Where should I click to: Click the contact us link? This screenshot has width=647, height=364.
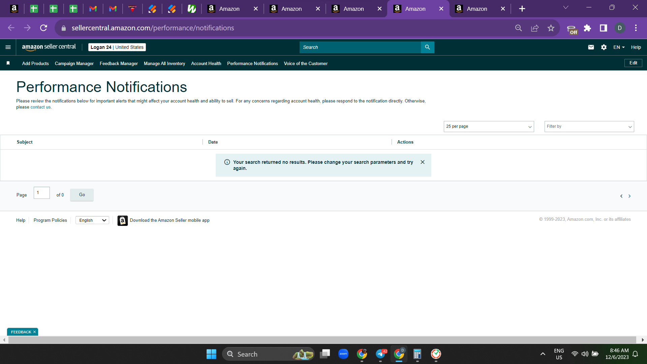[x=40, y=107]
